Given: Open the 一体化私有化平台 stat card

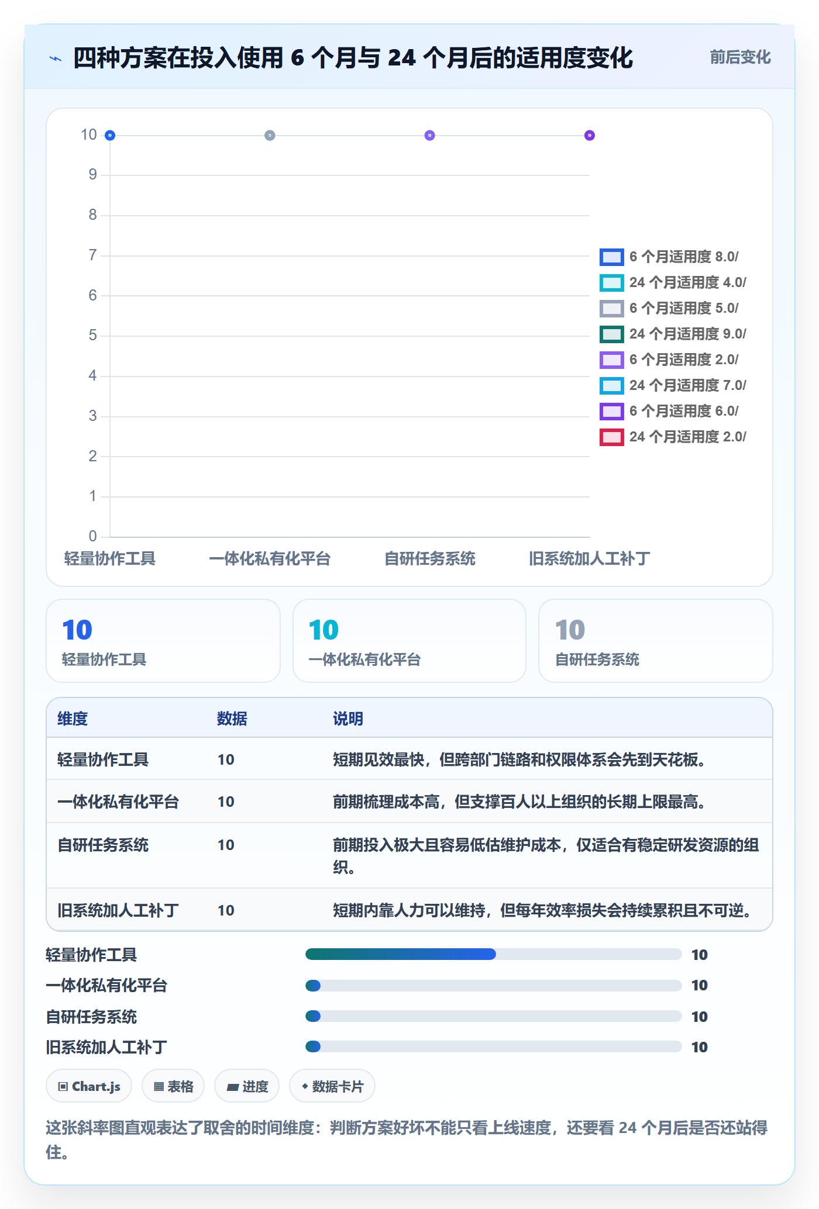Looking at the screenshot, I should coord(409,641).
